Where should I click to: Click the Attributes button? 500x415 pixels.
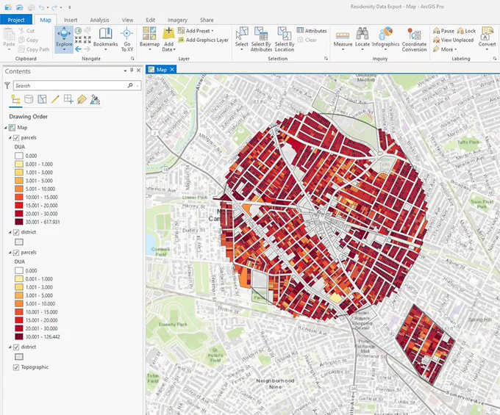pyautogui.click(x=312, y=31)
